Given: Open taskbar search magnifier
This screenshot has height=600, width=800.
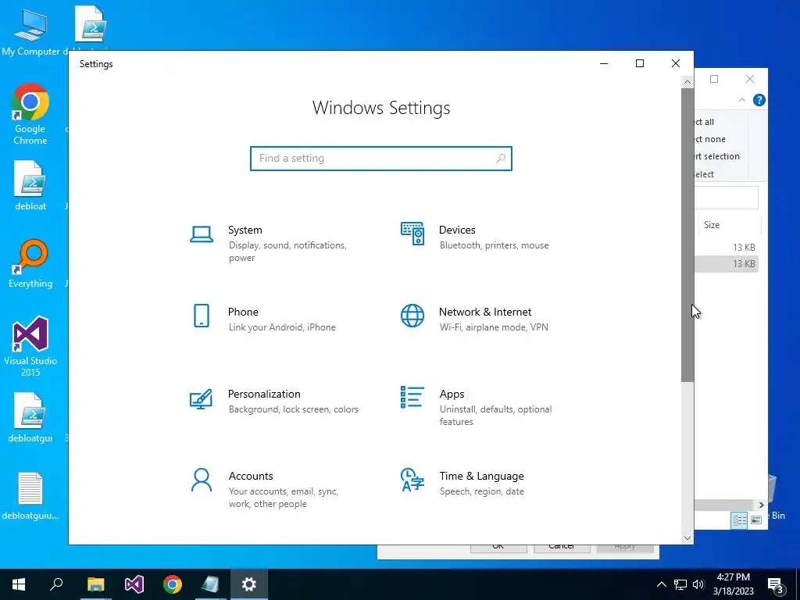Looking at the screenshot, I should pyautogui.click(x=56, y=584).
